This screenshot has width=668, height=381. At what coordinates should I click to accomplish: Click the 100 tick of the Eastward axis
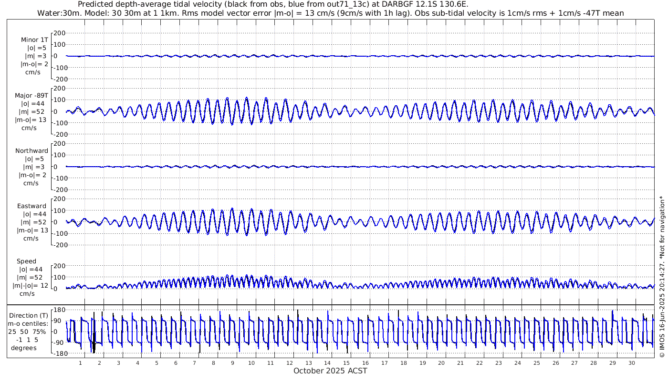pos(59,211)
